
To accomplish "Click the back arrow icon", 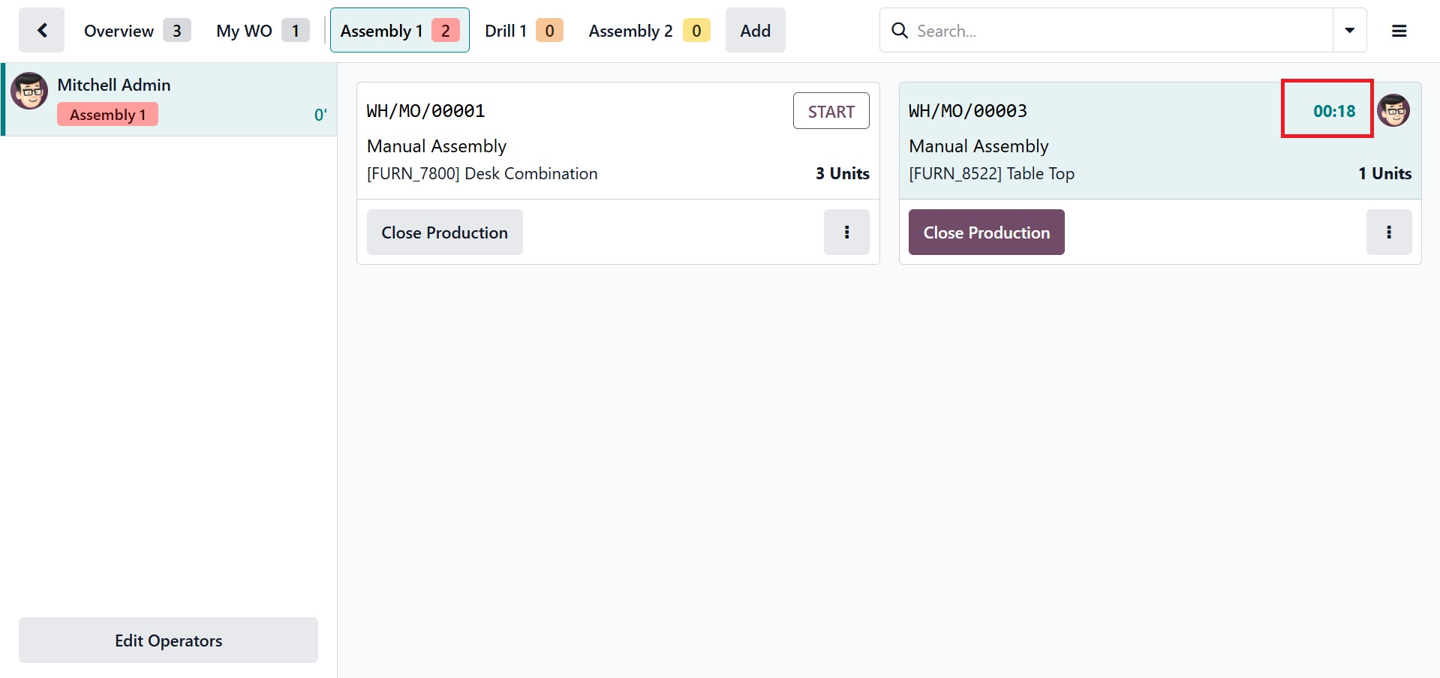I will tap(42, 31).
